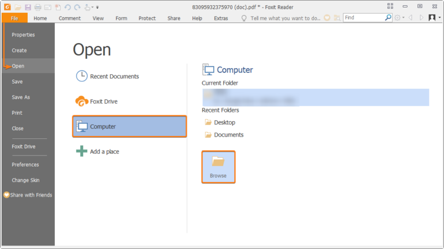Open the Desktop recent folder
The width and height of the screenshot is (444, 249).
[220, 122]
